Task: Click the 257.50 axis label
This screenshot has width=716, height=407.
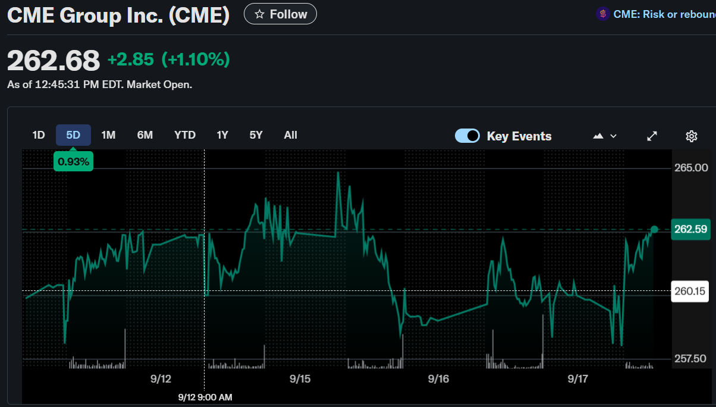Action: [x=691, y=359]
